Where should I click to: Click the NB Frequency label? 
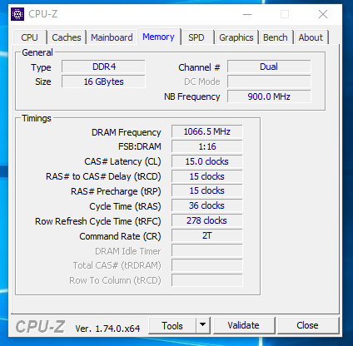192,96
